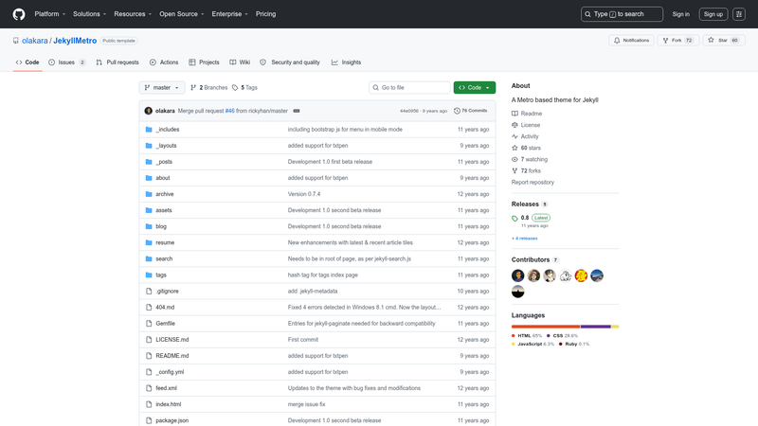Viewport: 758px width, 426px height.
Task: Open the README.md file
Action: (172, 356)
